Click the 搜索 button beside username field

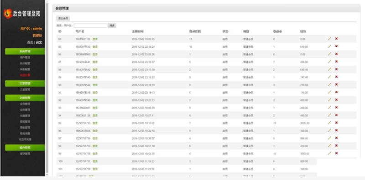112,25
